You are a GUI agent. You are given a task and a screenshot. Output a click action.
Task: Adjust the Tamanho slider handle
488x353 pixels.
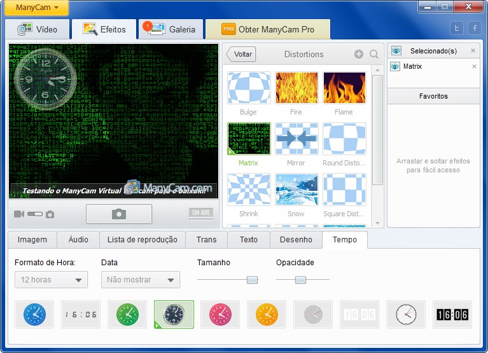252,280
